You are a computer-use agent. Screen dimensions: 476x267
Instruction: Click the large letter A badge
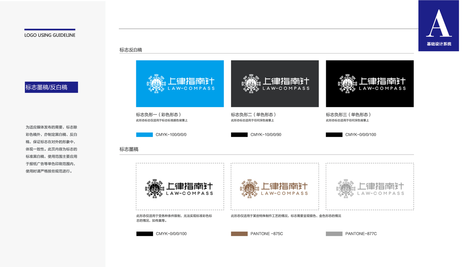[x=439, y=24]
